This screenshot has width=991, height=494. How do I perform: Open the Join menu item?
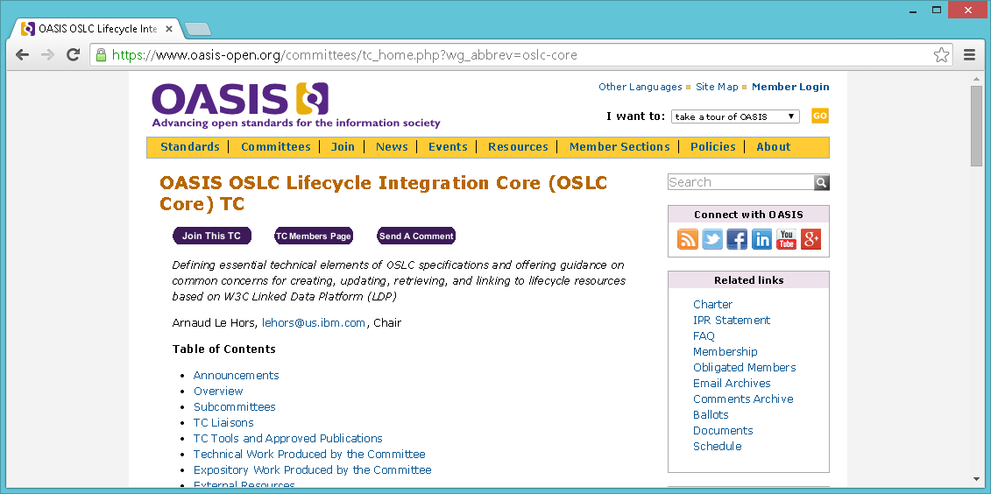tap(343, 146)
